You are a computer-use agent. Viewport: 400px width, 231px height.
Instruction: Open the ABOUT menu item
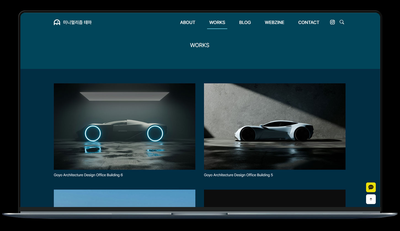click(188, 23)
